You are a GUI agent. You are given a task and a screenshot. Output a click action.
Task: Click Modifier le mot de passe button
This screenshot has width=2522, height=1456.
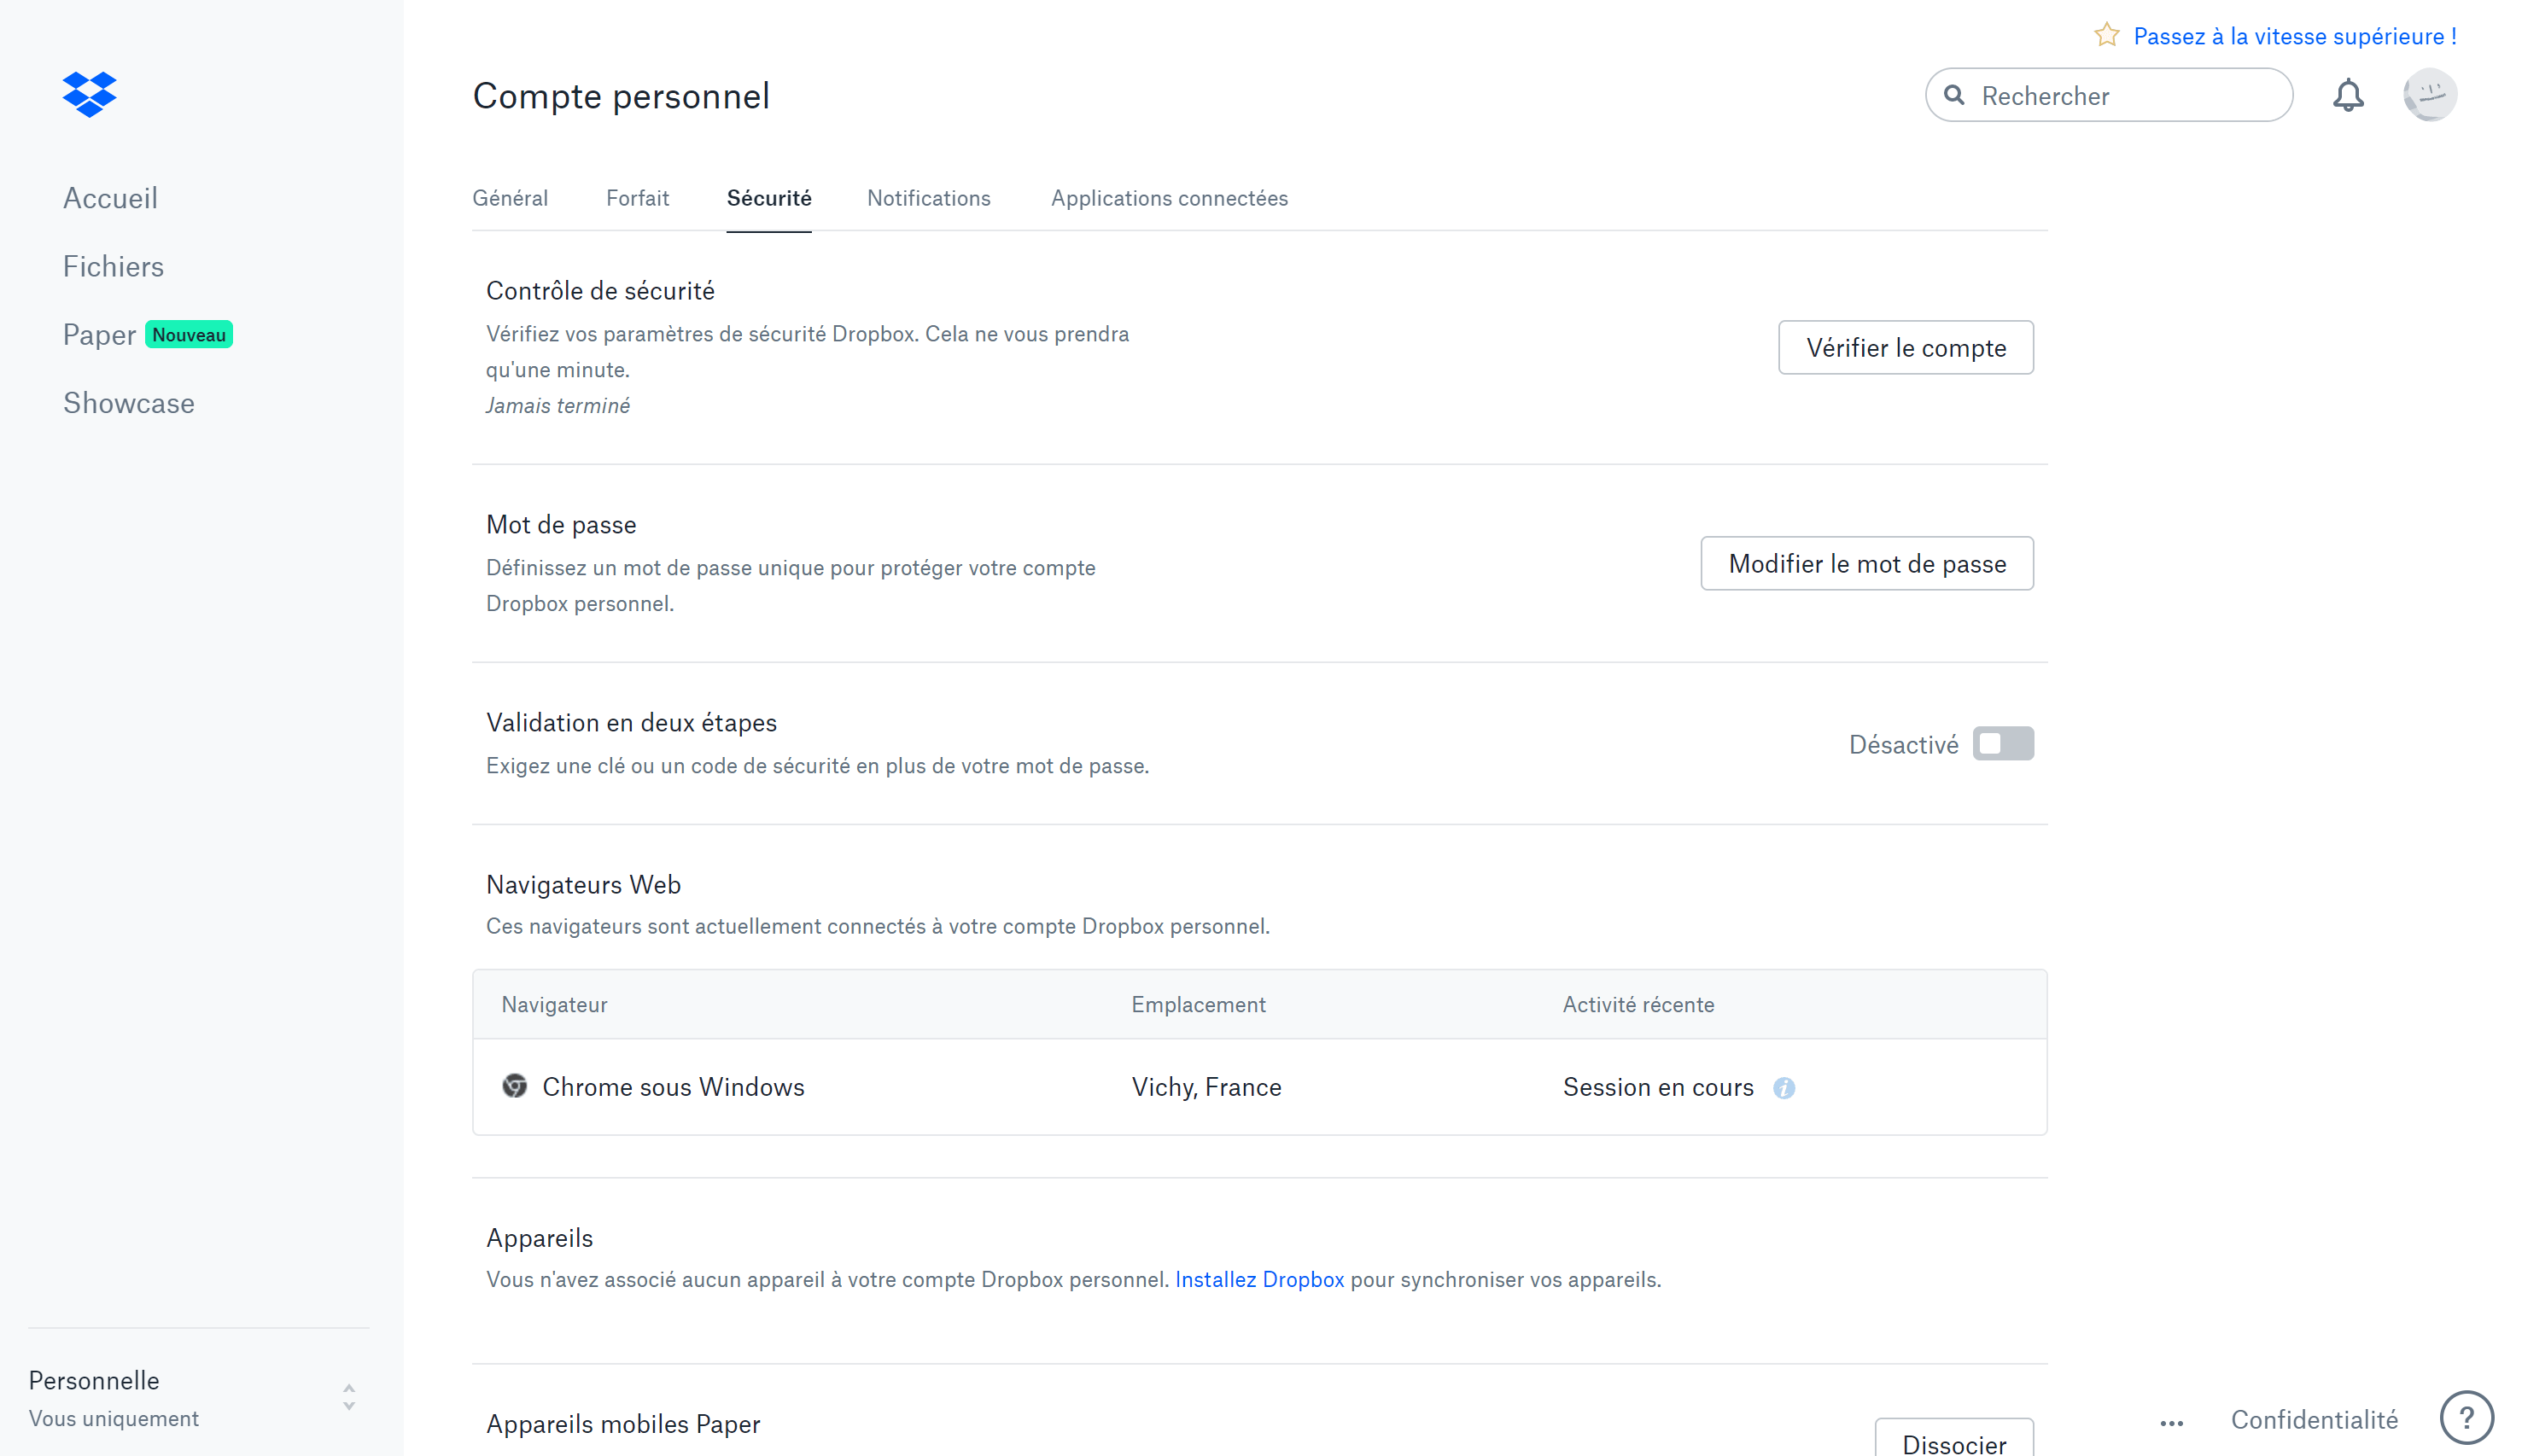click(1867, 562)
